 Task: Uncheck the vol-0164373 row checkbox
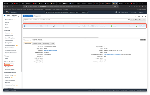(x=25, y=26)
